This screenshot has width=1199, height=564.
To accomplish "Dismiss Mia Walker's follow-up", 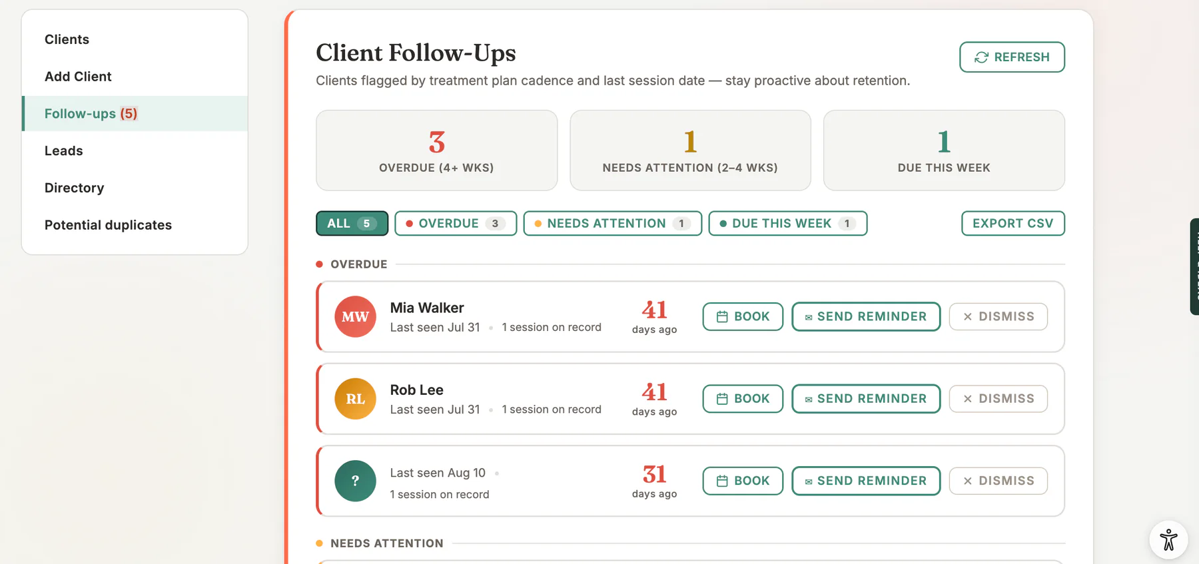I will coord(999,316).
